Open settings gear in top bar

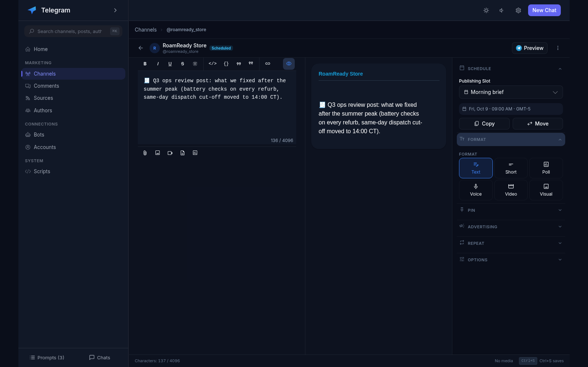coord(519,10)
